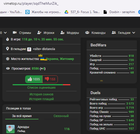Image resolution: width=140 pixels, height=134 pixels.
Task: Click the Команды group icon
Action: tap(87, 33)
